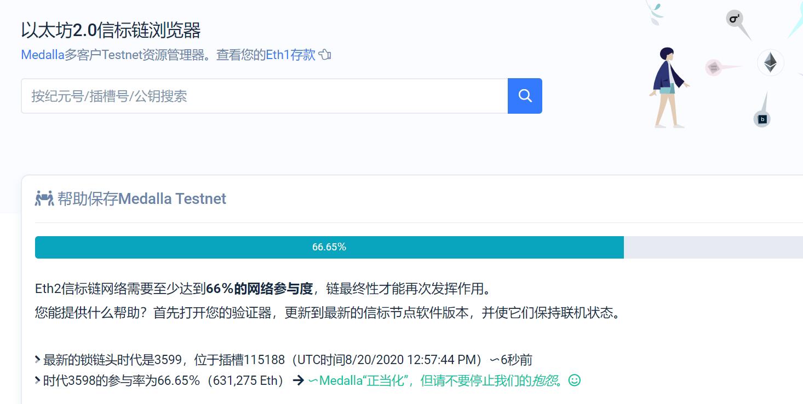Click the pink Ethereum icon near the illustration
Screen dimensions: 803x404
[x=713, y=67]
